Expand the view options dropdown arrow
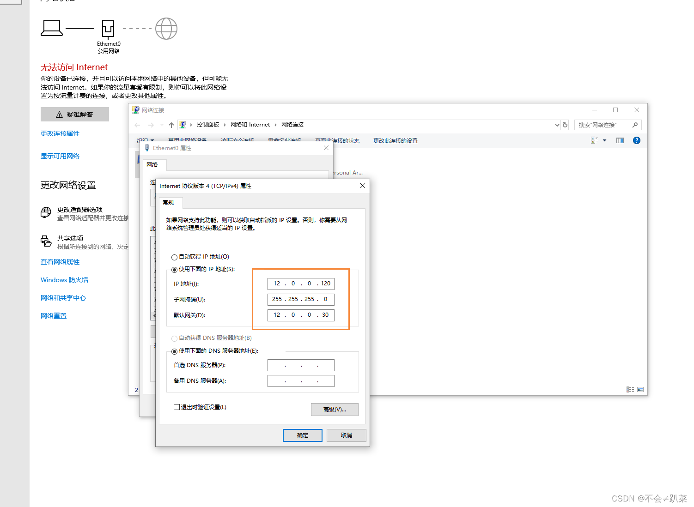The width and height of the screenshot is (694, 507). (604, 140)
